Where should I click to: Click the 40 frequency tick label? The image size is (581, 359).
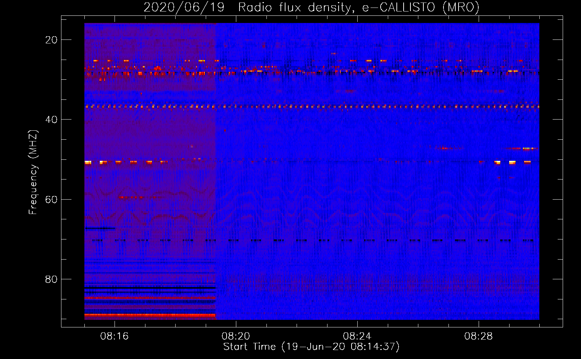point(51,120)
